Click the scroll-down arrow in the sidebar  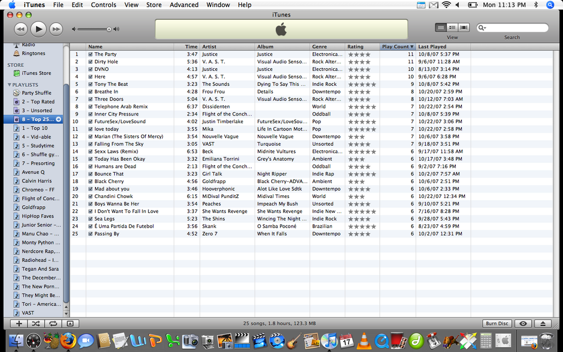tap(66, 314)
